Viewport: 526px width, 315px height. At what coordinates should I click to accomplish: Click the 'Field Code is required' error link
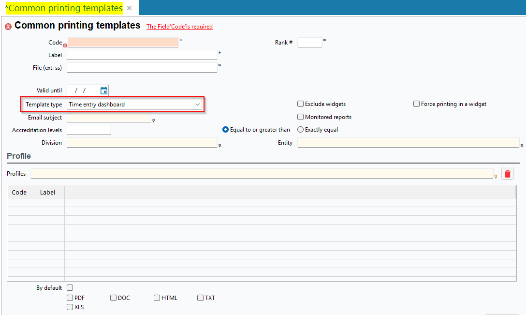(x=179, y=27)
